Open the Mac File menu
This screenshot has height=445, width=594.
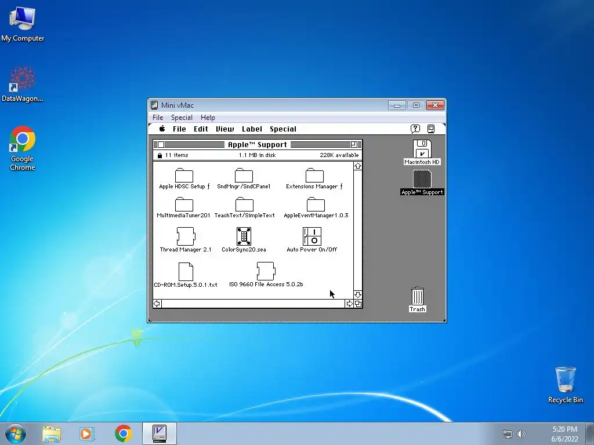(179, 129)
